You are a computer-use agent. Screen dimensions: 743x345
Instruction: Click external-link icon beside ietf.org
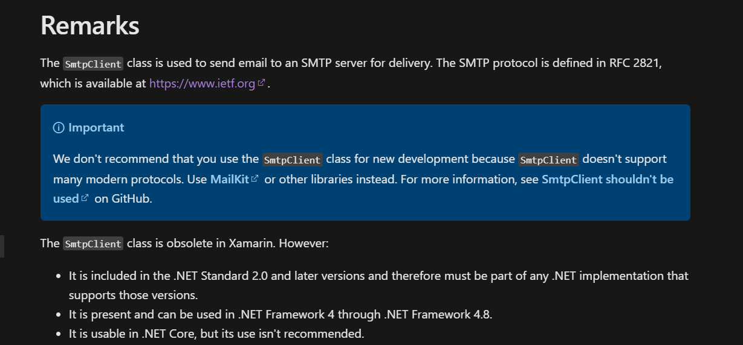261,84
